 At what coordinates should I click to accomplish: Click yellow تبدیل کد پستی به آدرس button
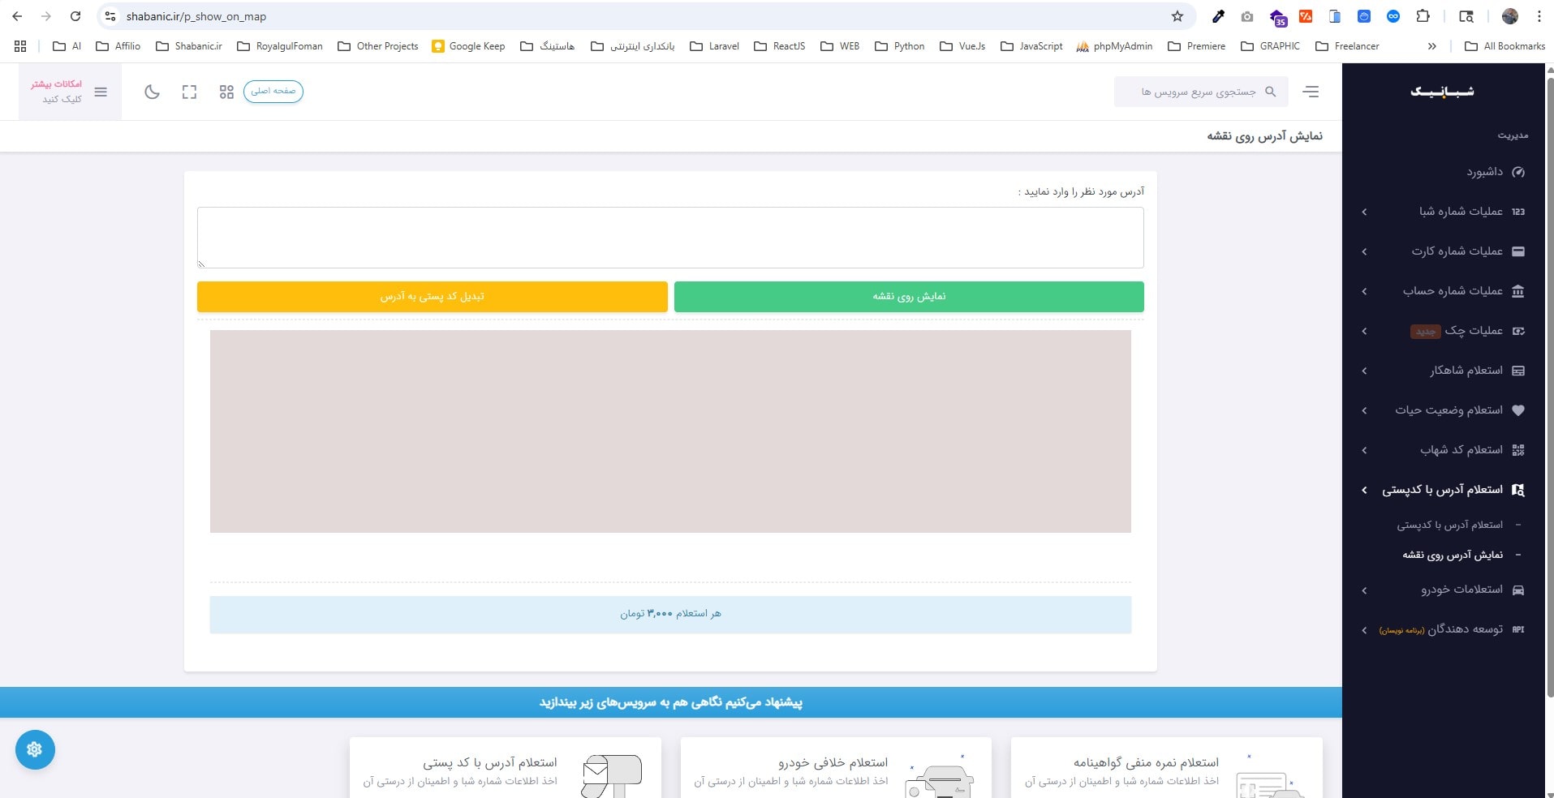[x=433, y=297]
